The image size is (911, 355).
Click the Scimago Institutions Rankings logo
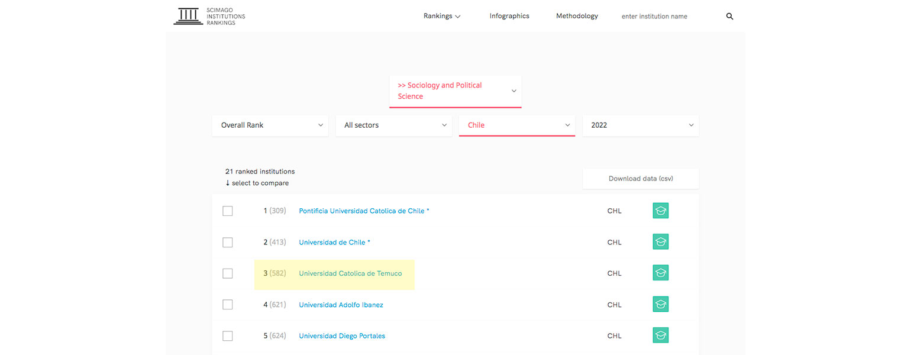click(x=209, y=17)
